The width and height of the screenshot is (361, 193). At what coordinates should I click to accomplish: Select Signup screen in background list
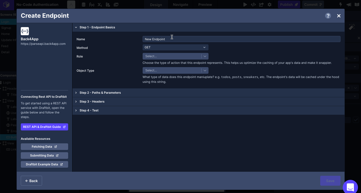tap(6, 28)
